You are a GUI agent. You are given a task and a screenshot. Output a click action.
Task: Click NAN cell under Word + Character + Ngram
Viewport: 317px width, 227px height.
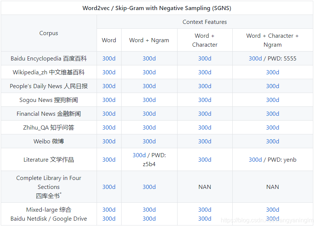click(273, 187)
